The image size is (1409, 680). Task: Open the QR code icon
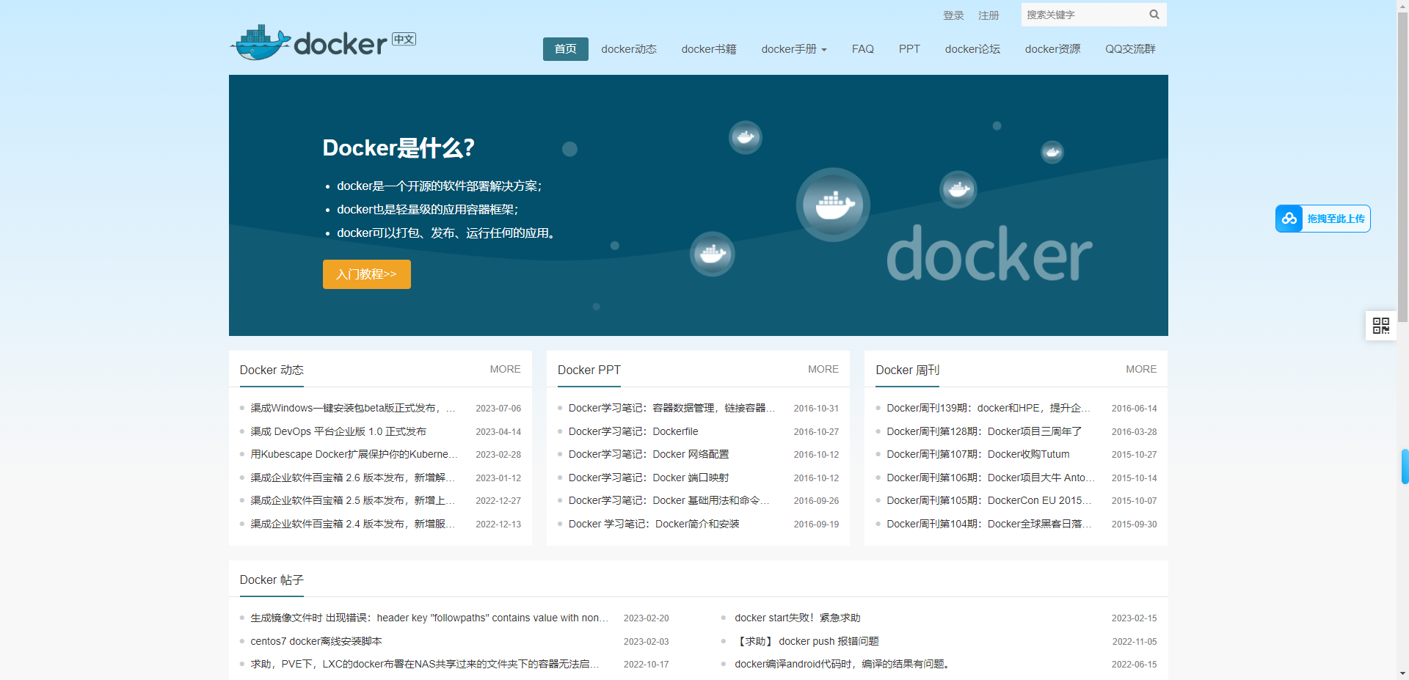point(1380,326)
